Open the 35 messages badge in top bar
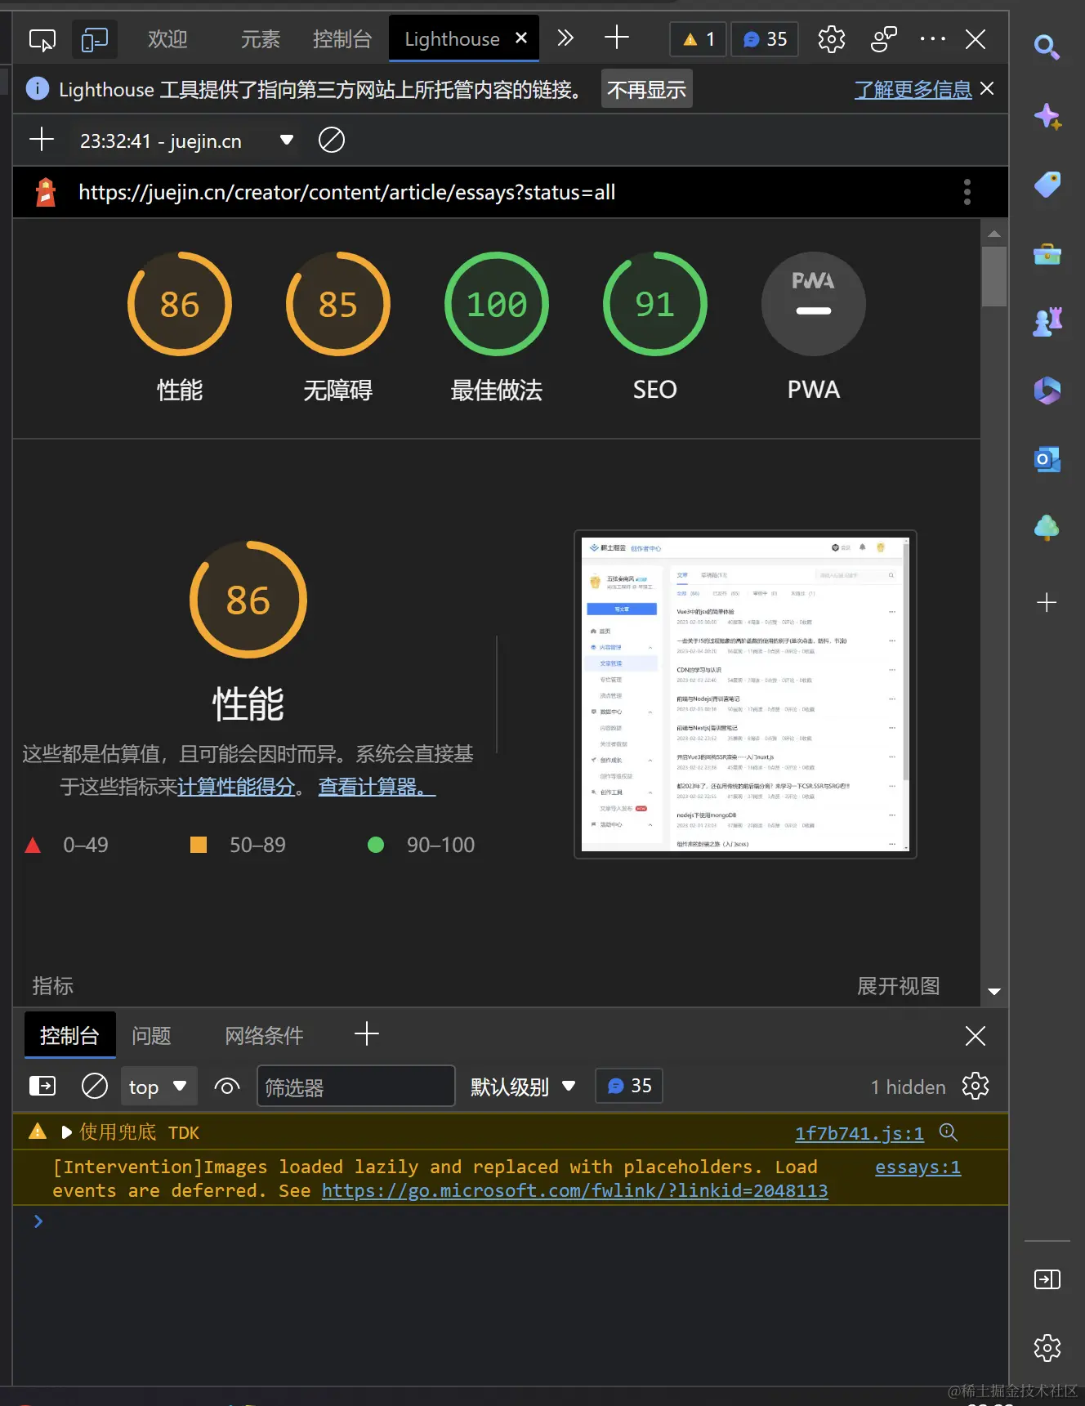This screenshot has width=1085, height=1406. pos(766,39)
